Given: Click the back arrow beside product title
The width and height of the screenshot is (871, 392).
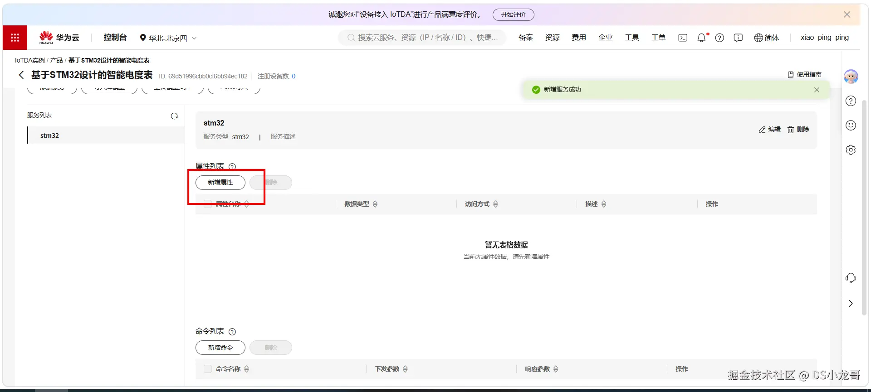Looking at the screenshot, I should pyautogui.click(x=21, y=75).
